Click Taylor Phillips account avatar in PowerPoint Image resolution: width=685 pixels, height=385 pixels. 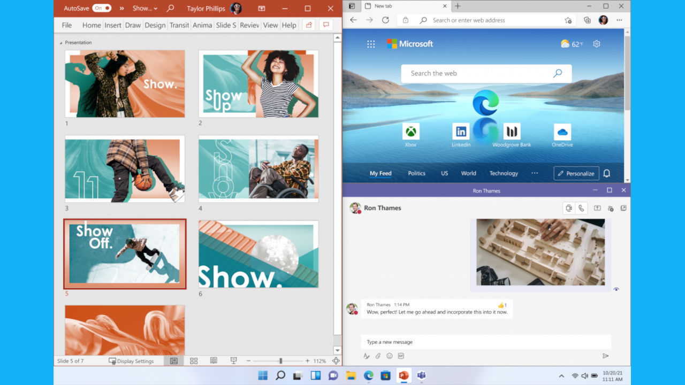click(235, 8)
